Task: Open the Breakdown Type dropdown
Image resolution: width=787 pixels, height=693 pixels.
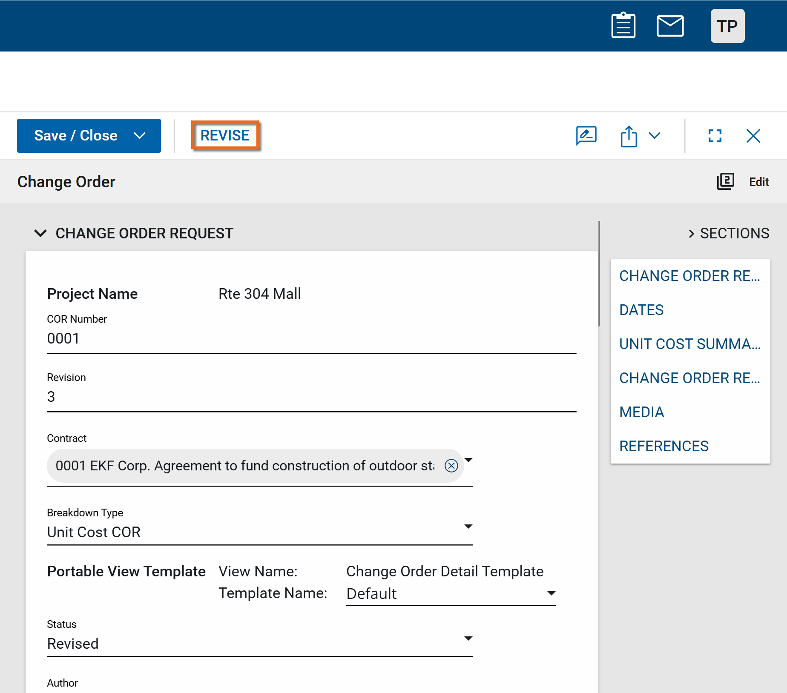Action: pos(468,527)
